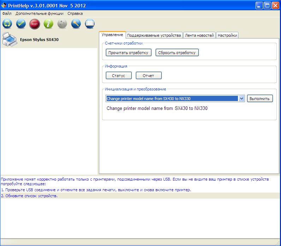Click the message starting 'Приложение может корректно работать'
This screenshot has height=246, width=281.
135,181
